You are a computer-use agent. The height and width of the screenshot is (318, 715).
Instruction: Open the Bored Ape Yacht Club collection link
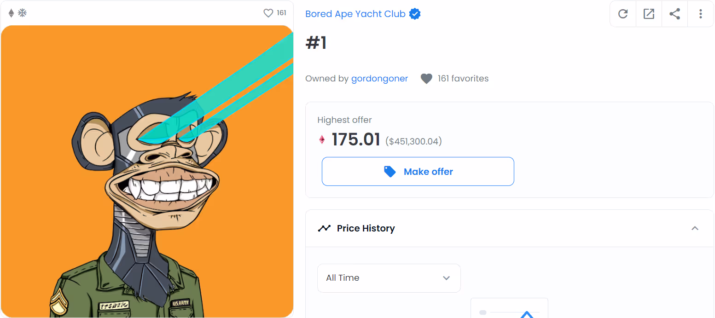point(355,14)
